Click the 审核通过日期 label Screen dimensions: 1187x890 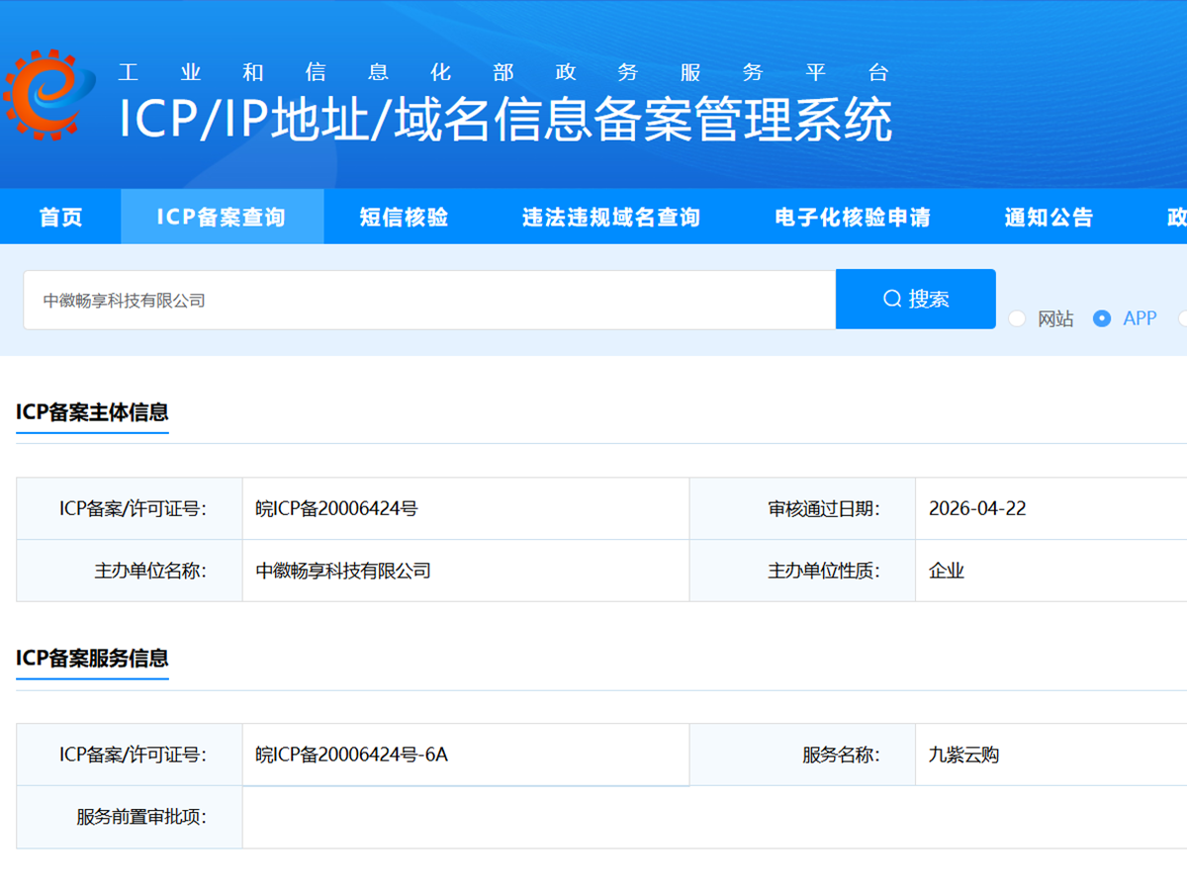[824, 509]
